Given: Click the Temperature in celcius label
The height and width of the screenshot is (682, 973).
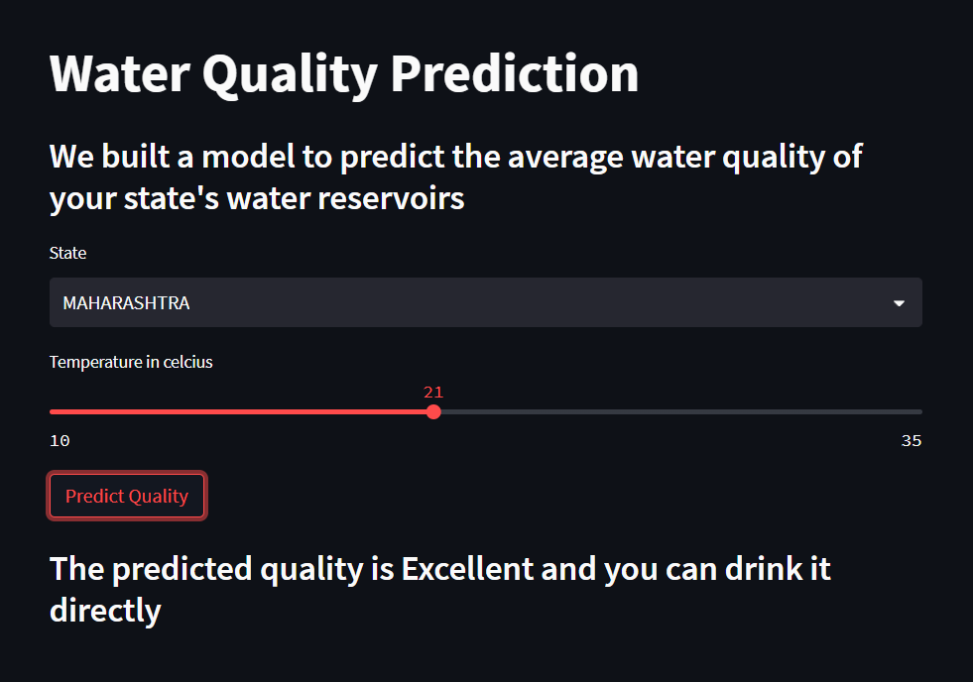Looking at the screenshot, I should tap(131, 362).
